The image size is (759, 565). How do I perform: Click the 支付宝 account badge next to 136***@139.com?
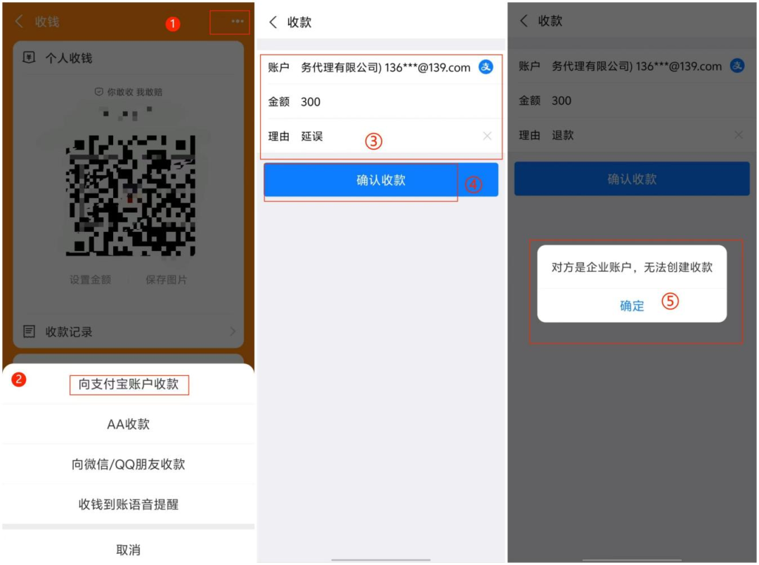[x=485, y=68]
